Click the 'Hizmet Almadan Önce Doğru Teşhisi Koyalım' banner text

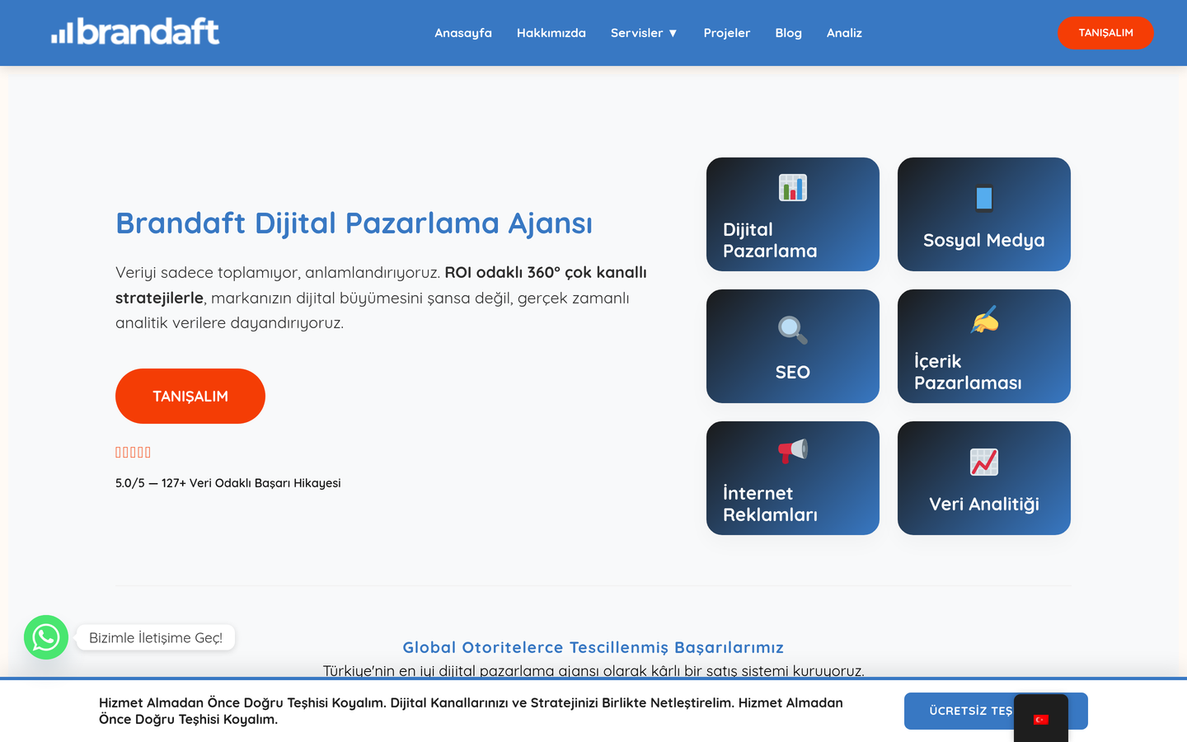point(471,711)
